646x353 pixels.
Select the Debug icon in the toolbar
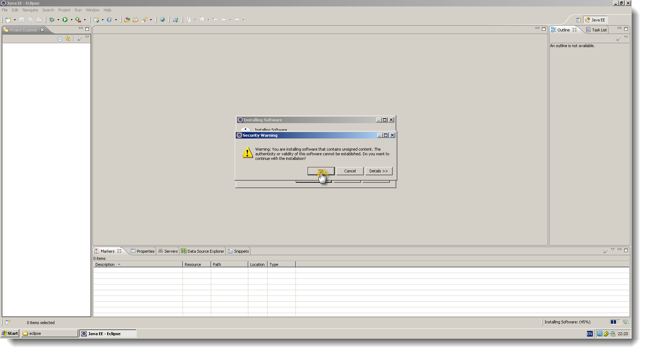point(52,20)
